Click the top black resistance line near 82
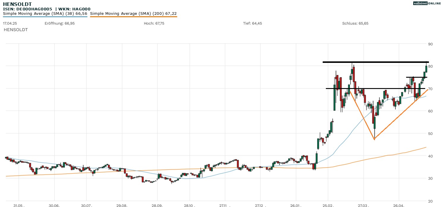The width and height of the screenshot is (443, 207). coord(375,62)
